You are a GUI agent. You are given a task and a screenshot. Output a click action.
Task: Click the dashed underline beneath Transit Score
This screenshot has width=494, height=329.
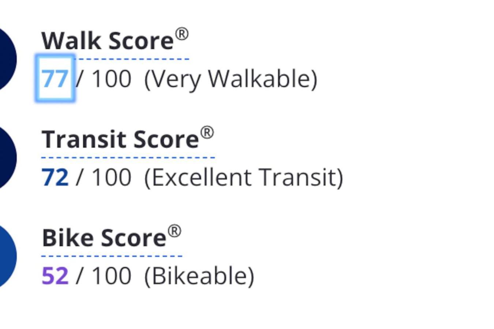[128, 158]
